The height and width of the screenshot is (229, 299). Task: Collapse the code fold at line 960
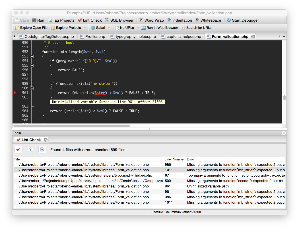click(32, 88)
